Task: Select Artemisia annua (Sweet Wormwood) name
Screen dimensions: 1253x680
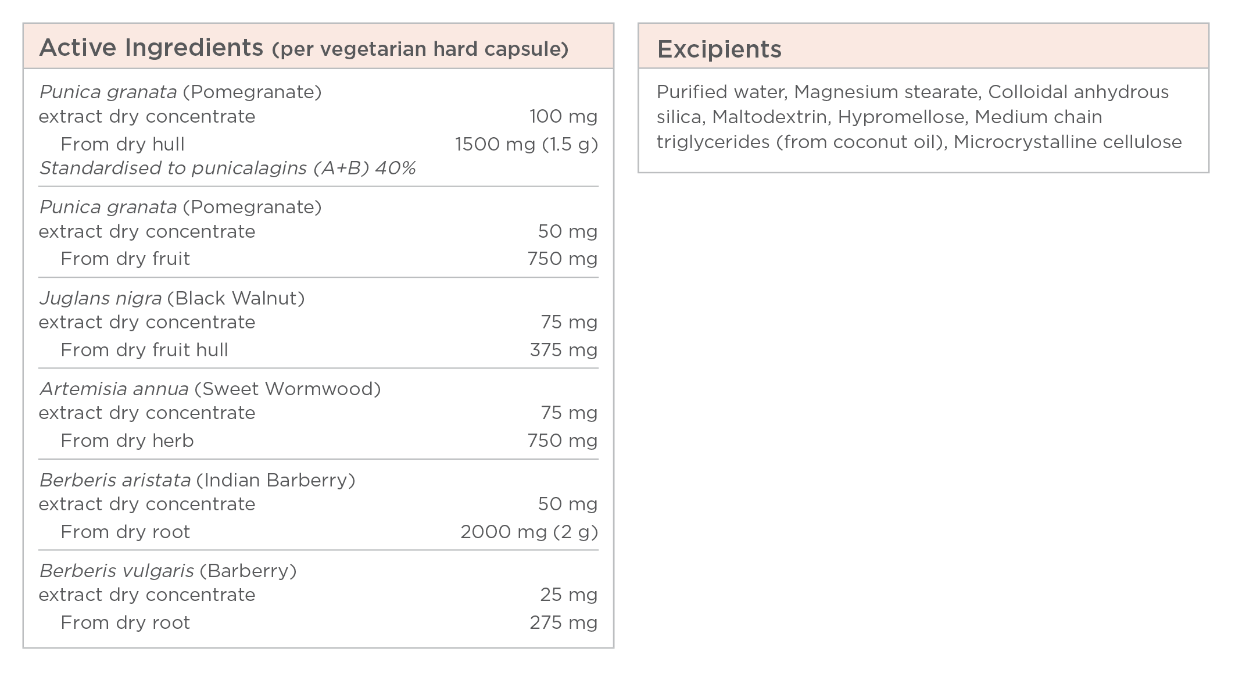Action: pyautogui.click(x=210, y=389)
